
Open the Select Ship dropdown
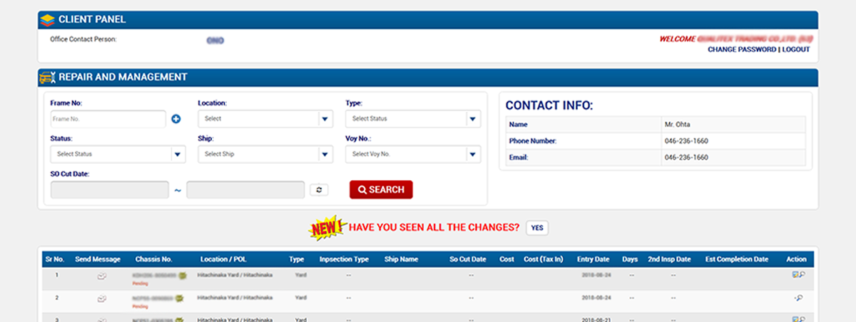(x=265, y=154)
